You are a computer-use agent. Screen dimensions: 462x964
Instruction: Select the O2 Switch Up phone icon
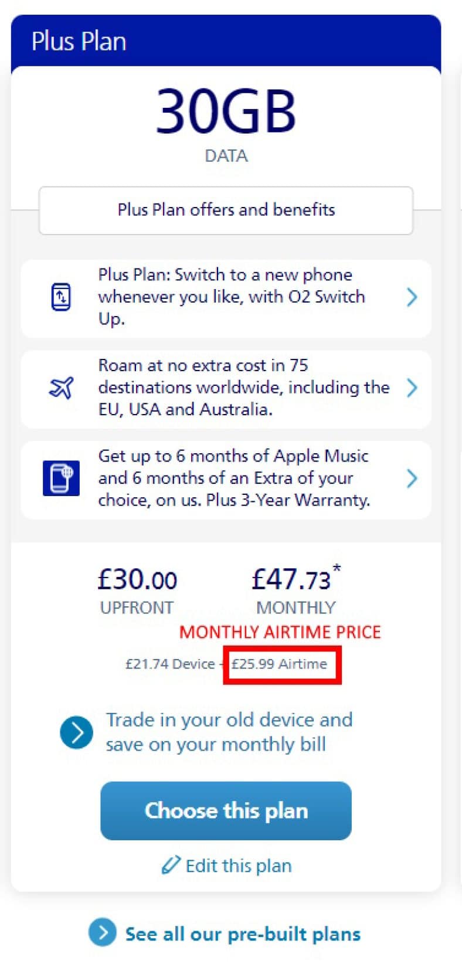coord(60,296)
